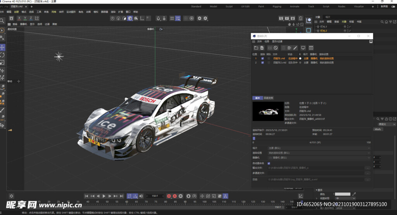The height and width of the screenshot is (215, 397).
Task: Close the 四驱车.c4d document tab
Action: (x=26, y=7)
